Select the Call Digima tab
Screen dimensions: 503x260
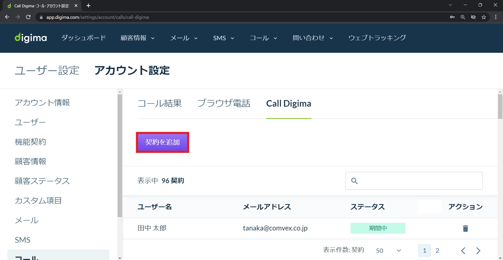(x=289, y=103)
